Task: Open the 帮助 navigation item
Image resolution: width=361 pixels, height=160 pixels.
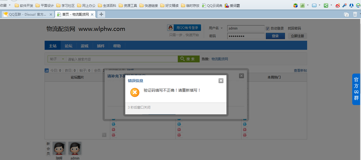Action: (x=117, y=46)
